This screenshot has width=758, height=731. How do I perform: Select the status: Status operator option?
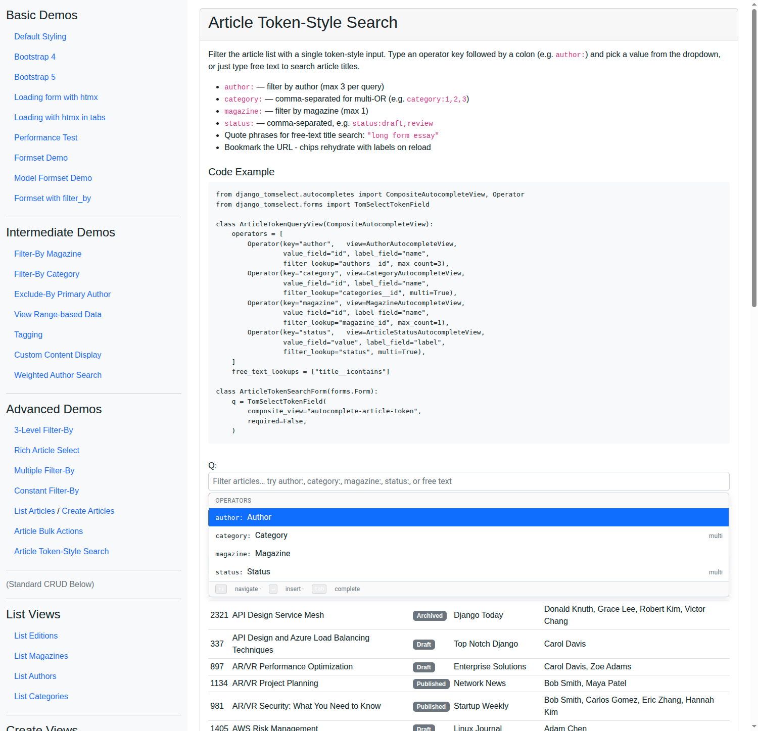click(x=468, y=572)
